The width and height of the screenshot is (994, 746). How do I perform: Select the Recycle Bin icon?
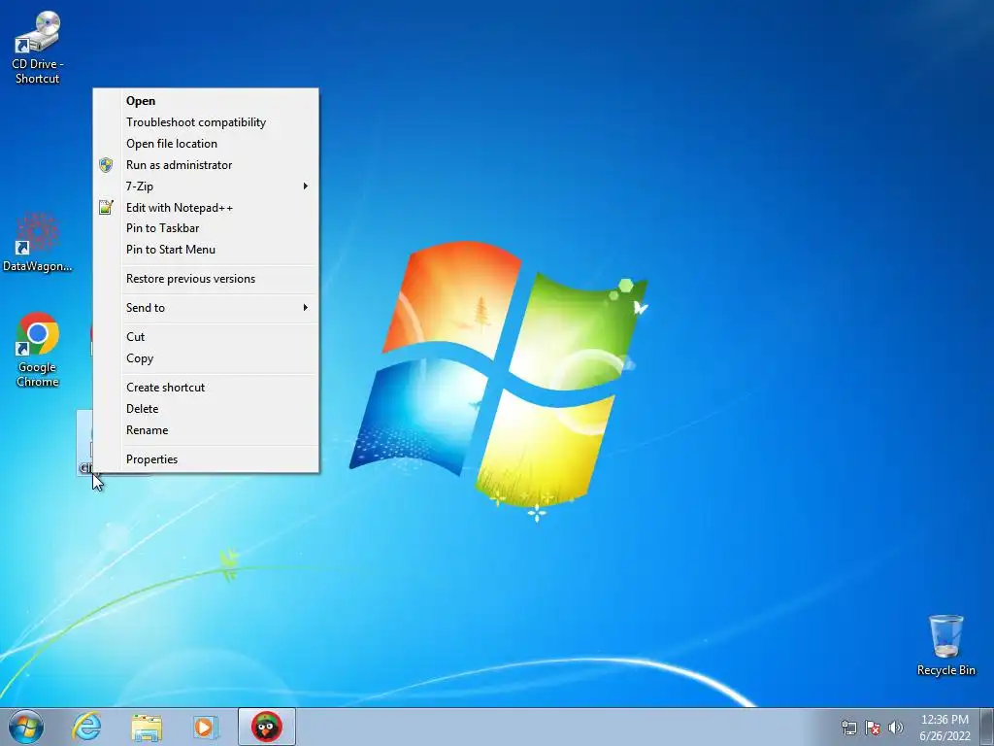tap(945, 645)
